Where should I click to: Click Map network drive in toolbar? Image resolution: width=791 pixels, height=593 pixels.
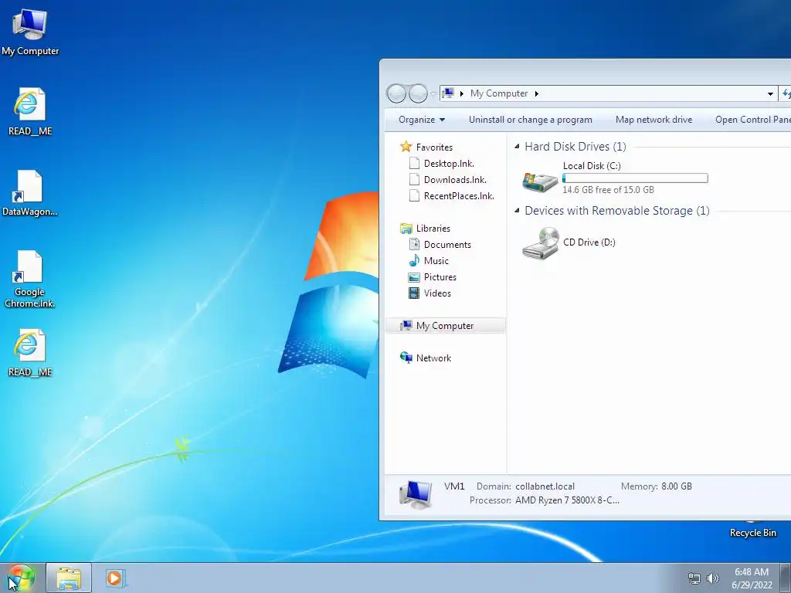point(654,120)
